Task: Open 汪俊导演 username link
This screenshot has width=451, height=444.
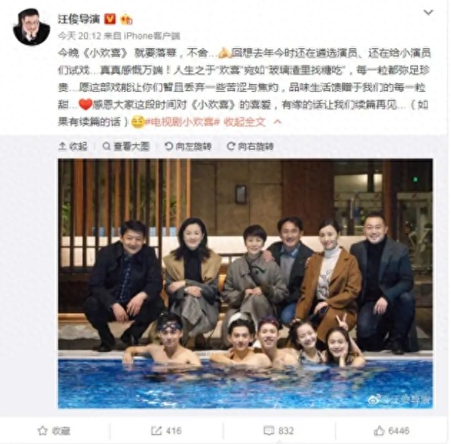Action: [x=79, y=19]
